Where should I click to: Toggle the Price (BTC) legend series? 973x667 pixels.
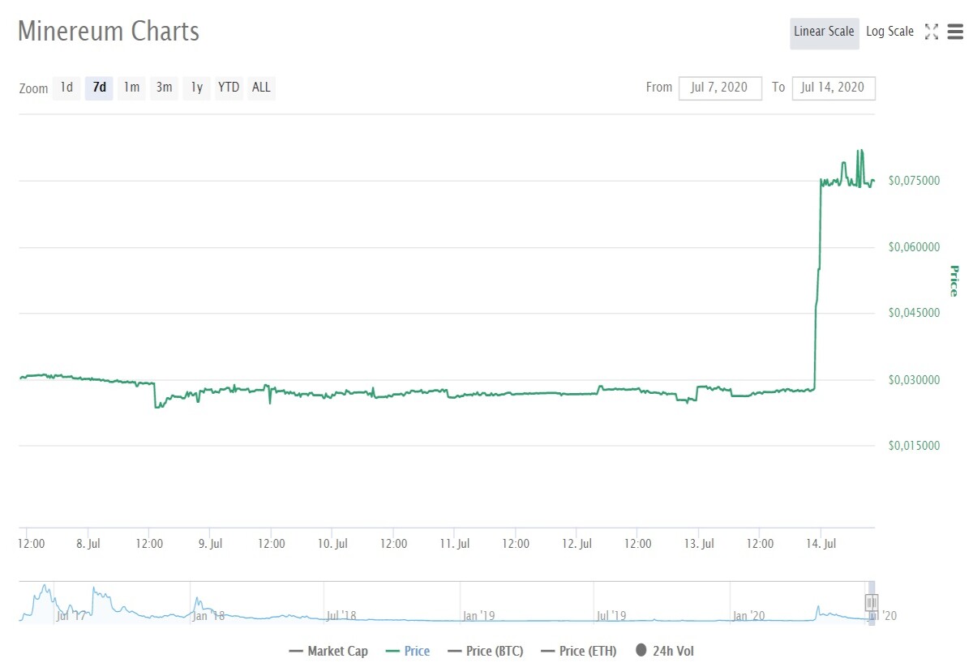pyautogui.click(x=485, y=651)
